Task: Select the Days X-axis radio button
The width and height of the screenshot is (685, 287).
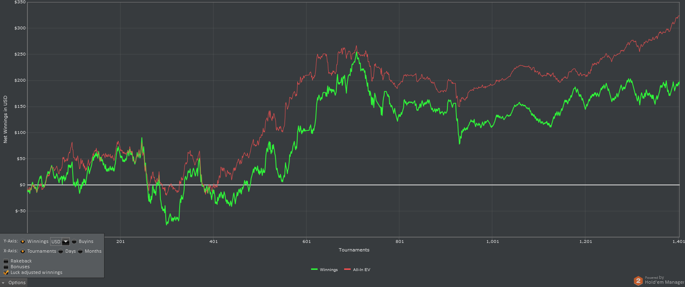Action: [x=61, y=251]
